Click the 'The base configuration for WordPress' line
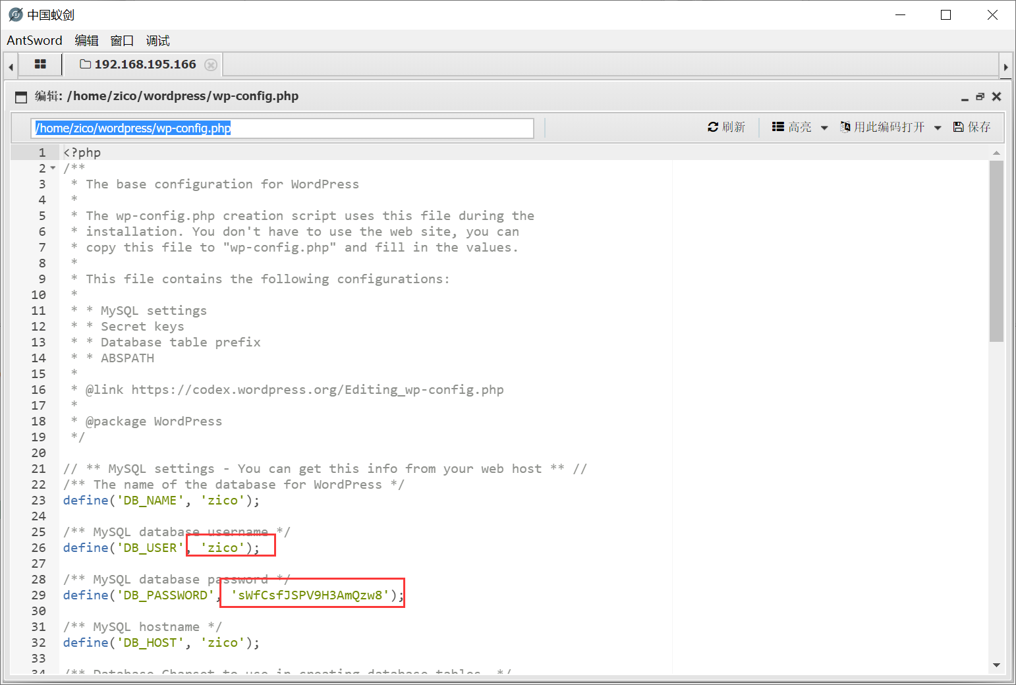Screen dimensions: 1016x685 tap(223, 184)
